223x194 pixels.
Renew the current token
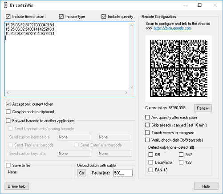tap(203, 108)
